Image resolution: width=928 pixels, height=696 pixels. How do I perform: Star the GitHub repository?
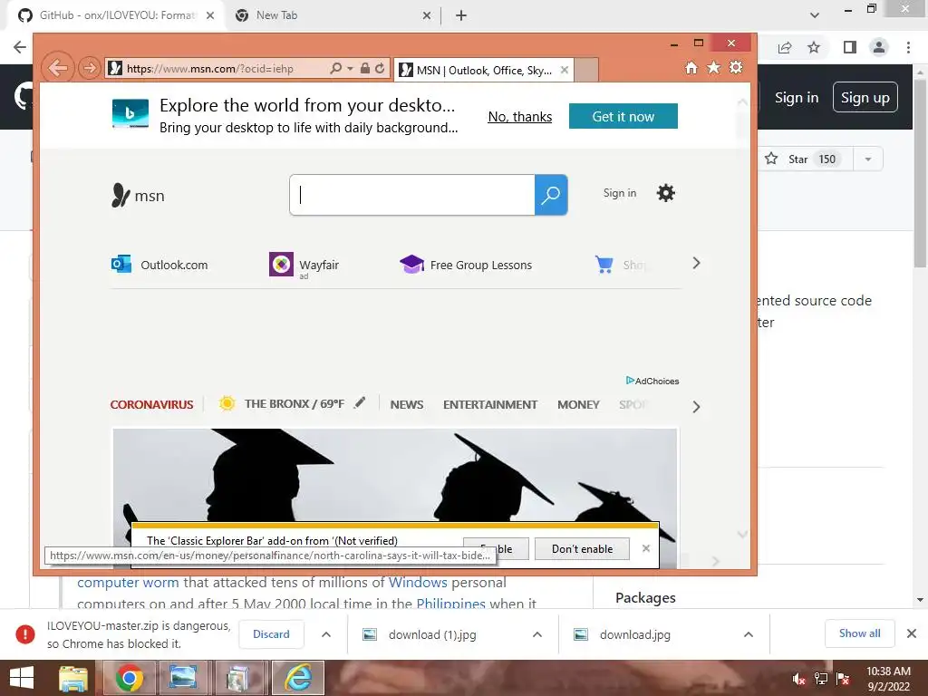coord(806,159)
